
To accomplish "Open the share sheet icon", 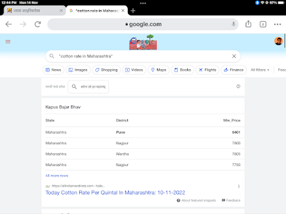I will click(248, 24).
